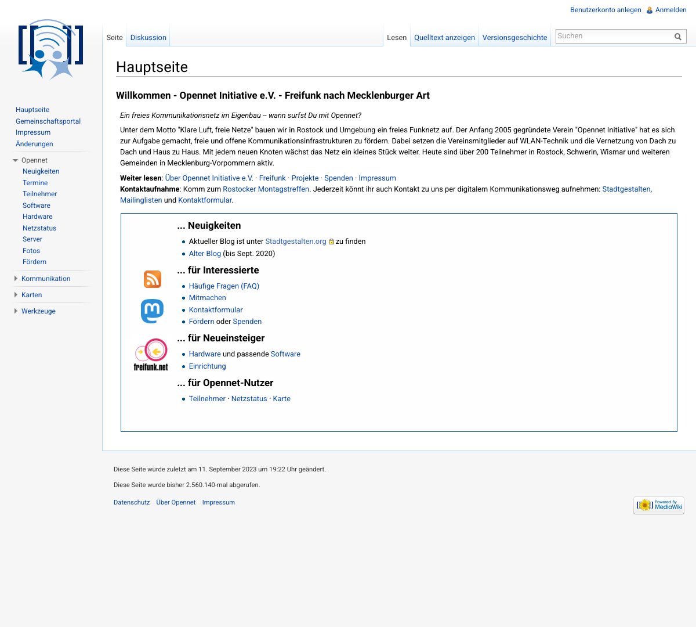The height and width of the screenshot is (627, 696).
Task: Click the Powered by MediaWiki badge
Action: click(x=659, y=505)
